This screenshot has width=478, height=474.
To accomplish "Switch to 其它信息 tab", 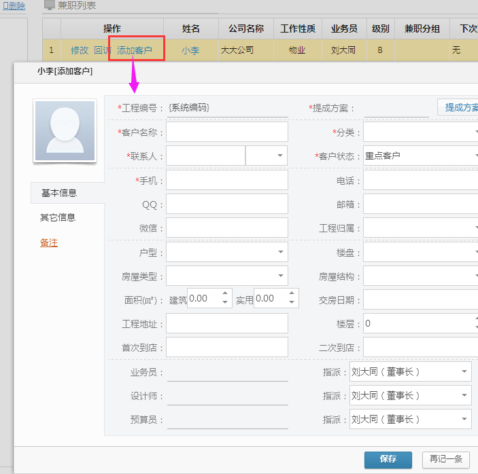I will point(58,218).
